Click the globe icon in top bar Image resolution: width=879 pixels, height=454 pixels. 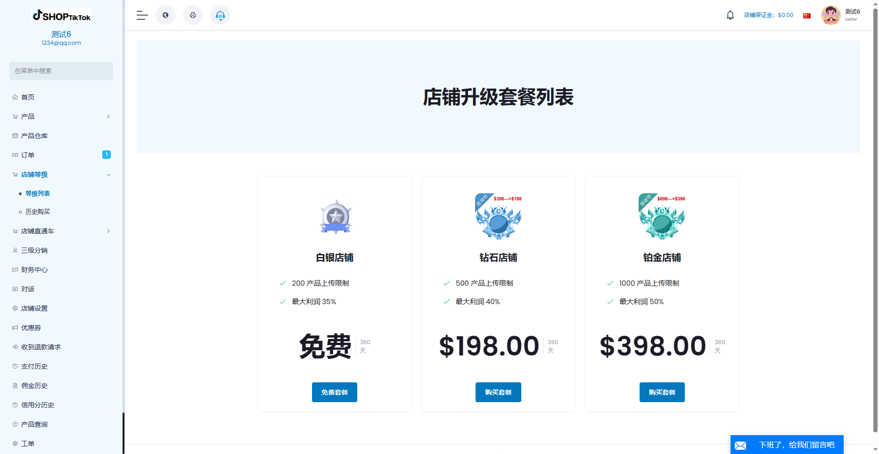pos(165,15)
